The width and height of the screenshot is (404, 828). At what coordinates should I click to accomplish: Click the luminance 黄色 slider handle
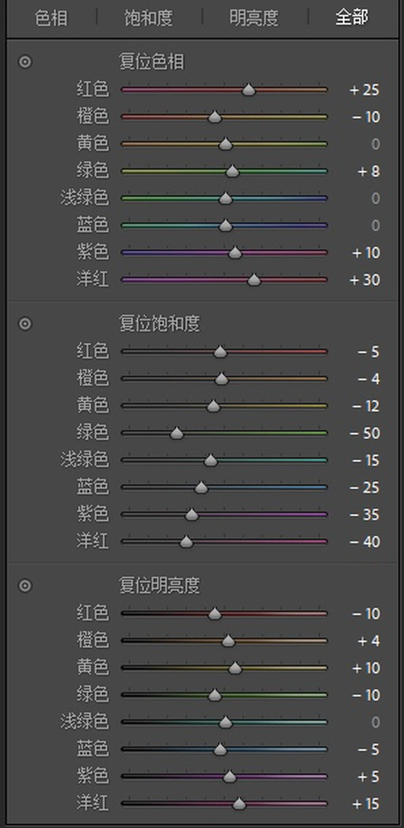pyautogui.click(x=235, y=668)
